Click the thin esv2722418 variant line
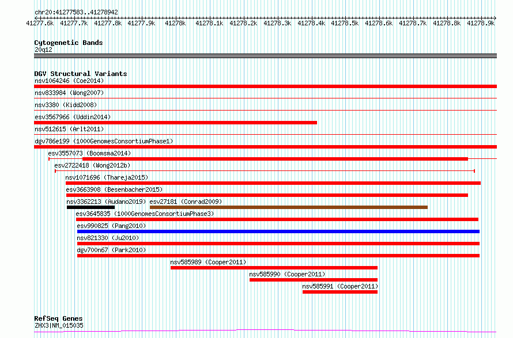 [x=265, y=171]
